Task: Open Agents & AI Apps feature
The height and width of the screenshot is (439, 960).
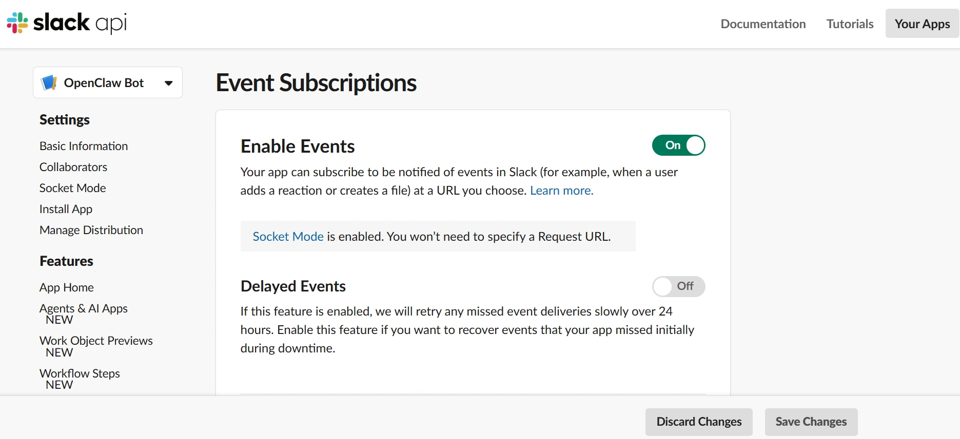Action: (84, 314)
